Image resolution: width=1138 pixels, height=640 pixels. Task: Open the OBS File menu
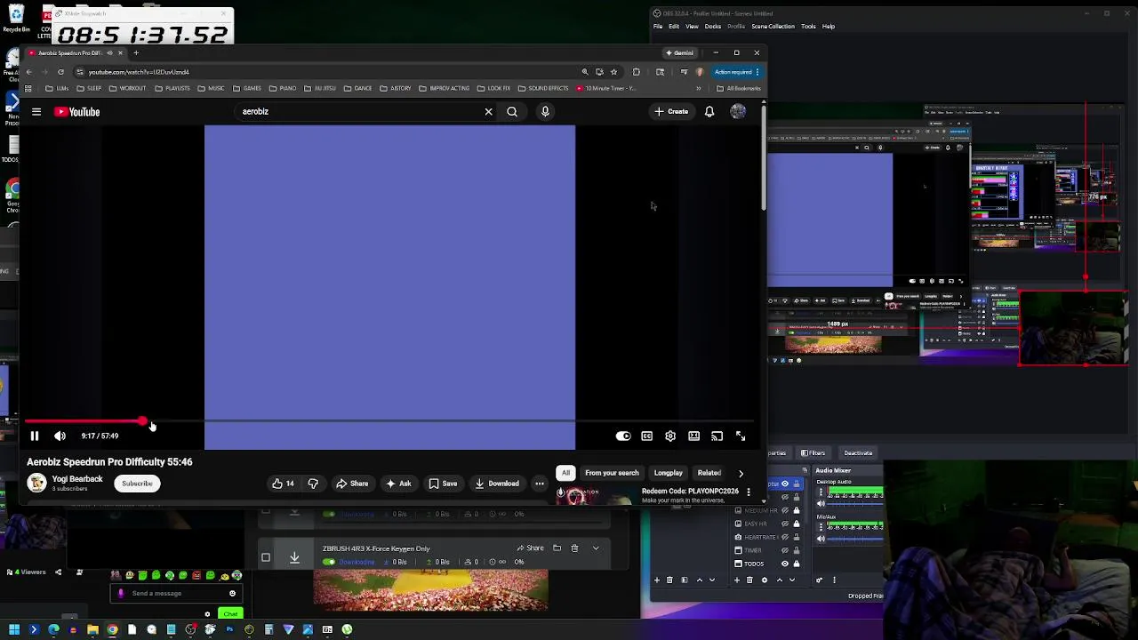tap(658, 27)
